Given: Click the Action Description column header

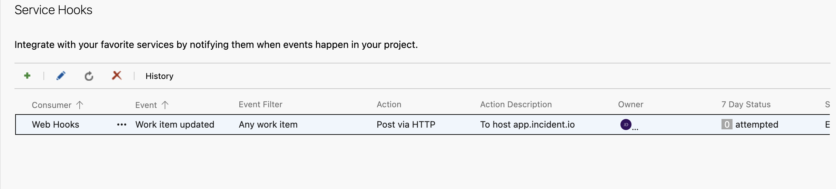Looking at the screenshot, I should [516, 105].
